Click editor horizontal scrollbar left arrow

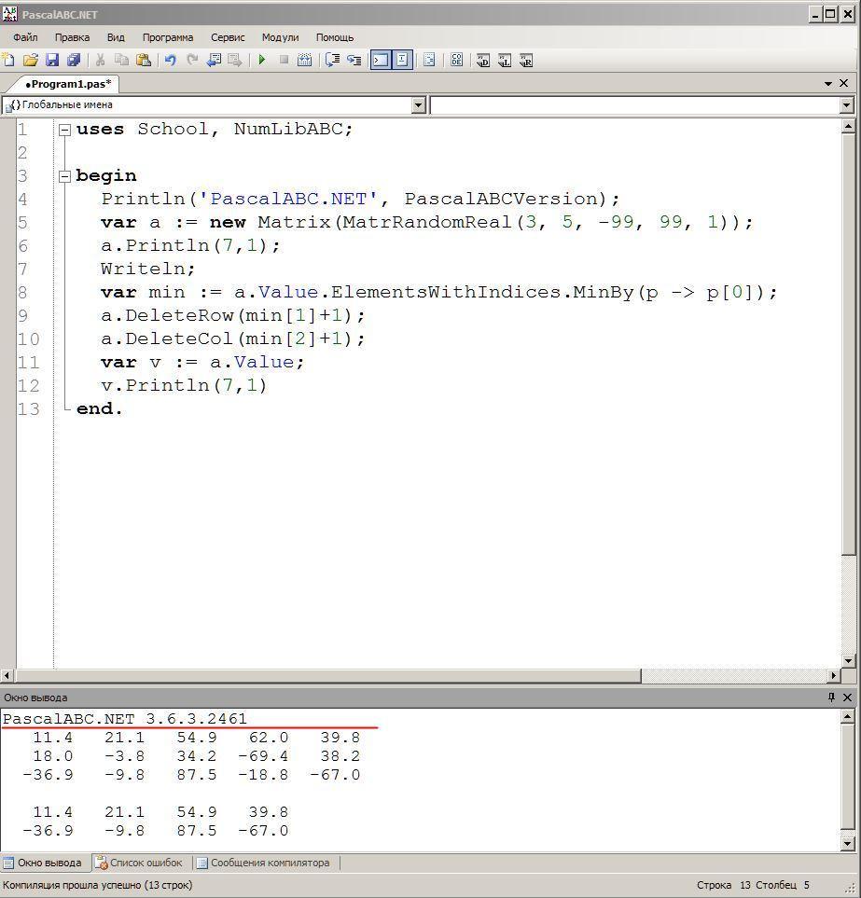pos(7,676)
